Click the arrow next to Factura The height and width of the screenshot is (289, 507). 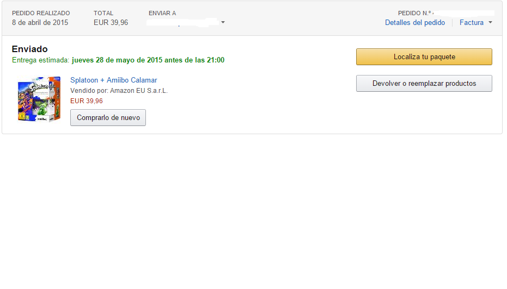click(x=490, y=22)
